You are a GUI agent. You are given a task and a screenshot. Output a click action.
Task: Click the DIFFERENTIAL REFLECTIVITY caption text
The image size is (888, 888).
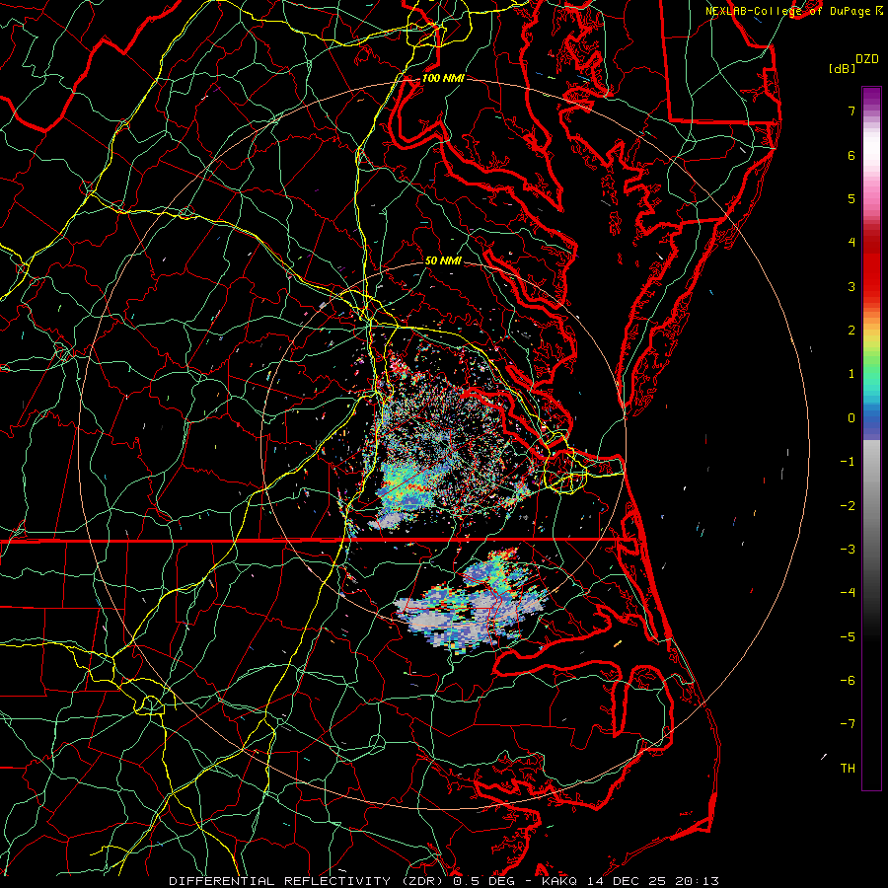pyautogui.click(x=280, y=881)
